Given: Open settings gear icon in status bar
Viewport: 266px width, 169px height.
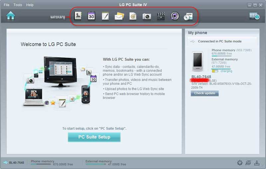Looking at the screenshot, I should (240, 163).
